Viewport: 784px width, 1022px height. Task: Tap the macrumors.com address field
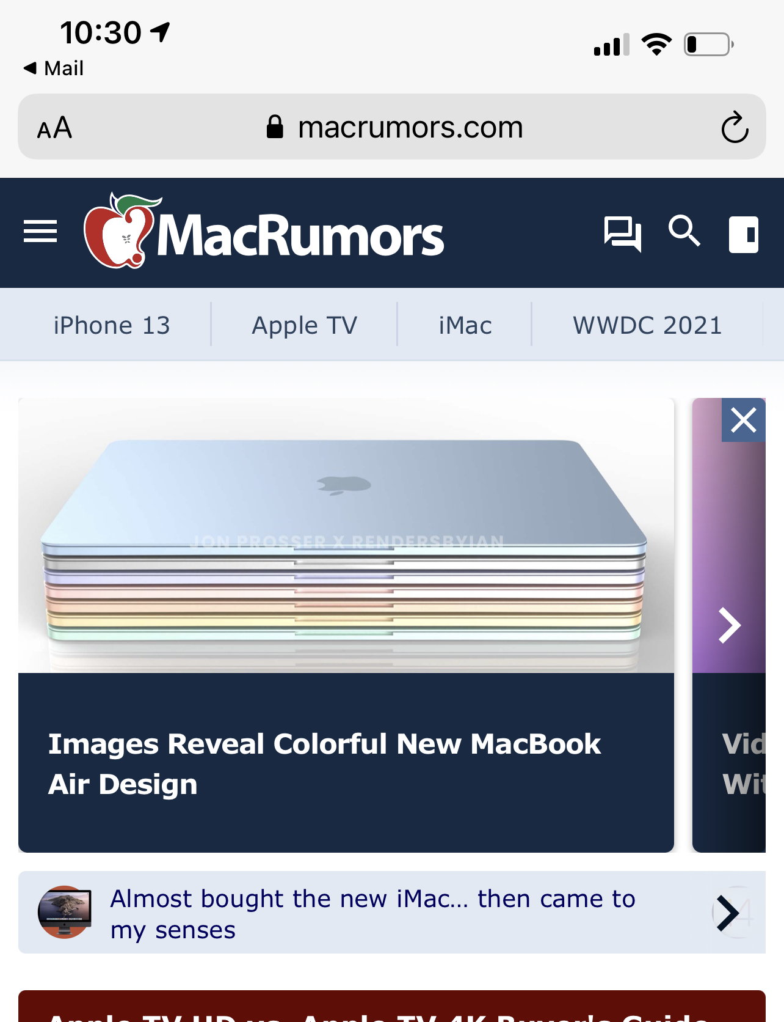pos(392,127)
